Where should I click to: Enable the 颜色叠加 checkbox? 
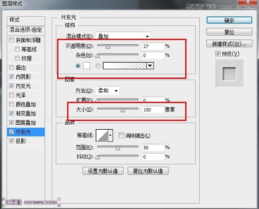(11, 104)
